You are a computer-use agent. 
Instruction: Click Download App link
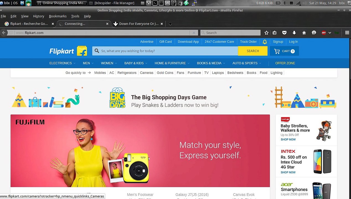tap(188, 42)
